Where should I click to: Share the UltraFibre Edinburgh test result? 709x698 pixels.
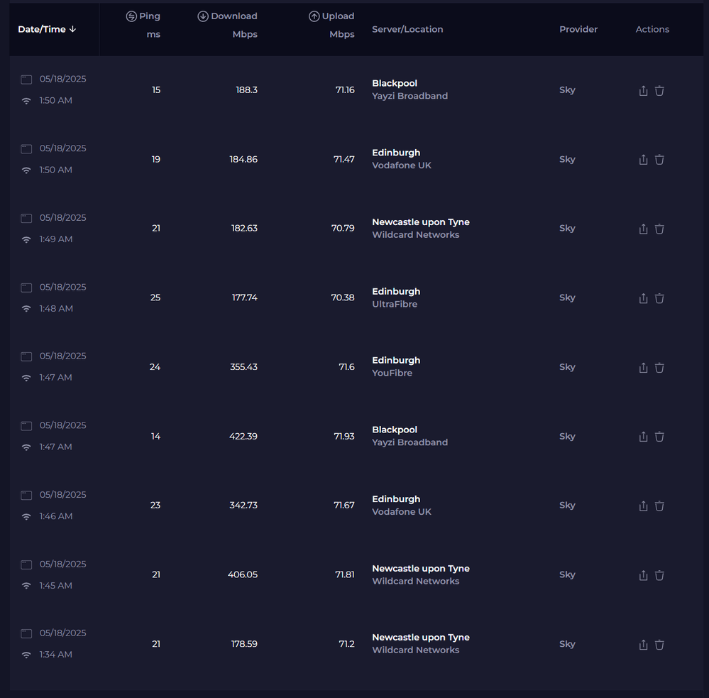coord(643,298)
